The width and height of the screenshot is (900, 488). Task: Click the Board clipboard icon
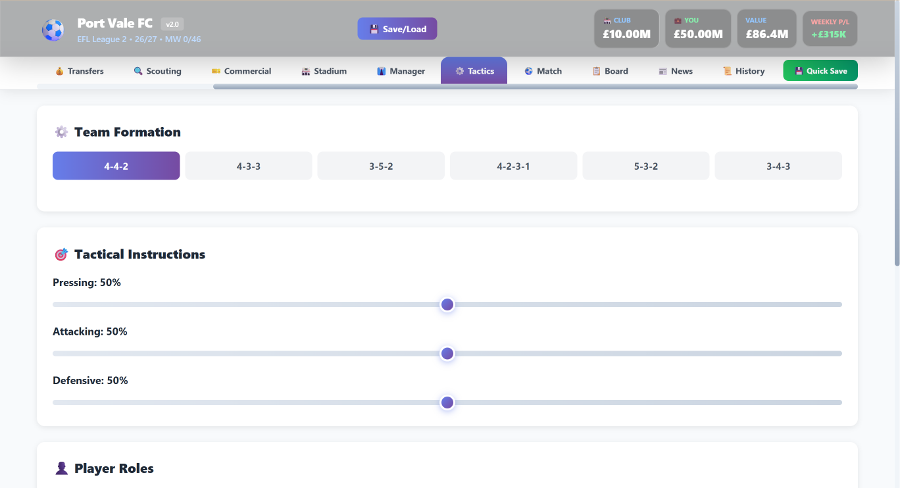(x=597, y=71)
